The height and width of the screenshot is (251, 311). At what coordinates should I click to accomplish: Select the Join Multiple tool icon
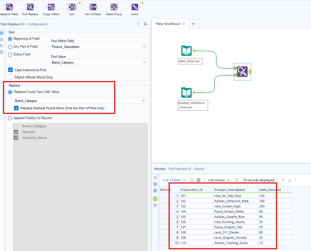point(93,7)
